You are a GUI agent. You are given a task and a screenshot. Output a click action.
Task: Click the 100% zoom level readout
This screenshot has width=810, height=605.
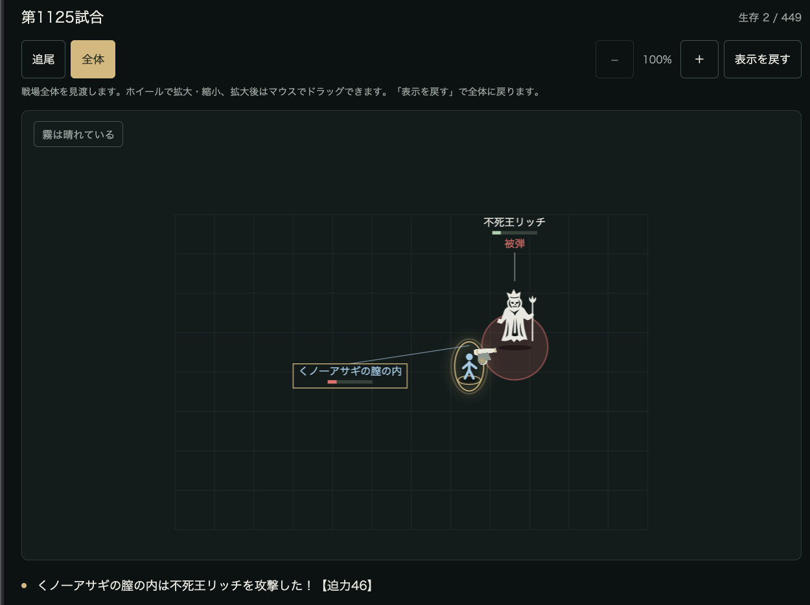click(x=657, y=60)
